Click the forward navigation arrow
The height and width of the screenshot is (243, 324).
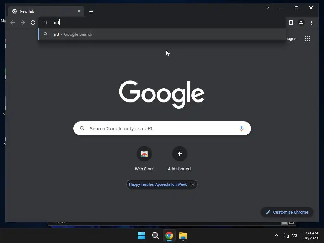tap(23, 22)
